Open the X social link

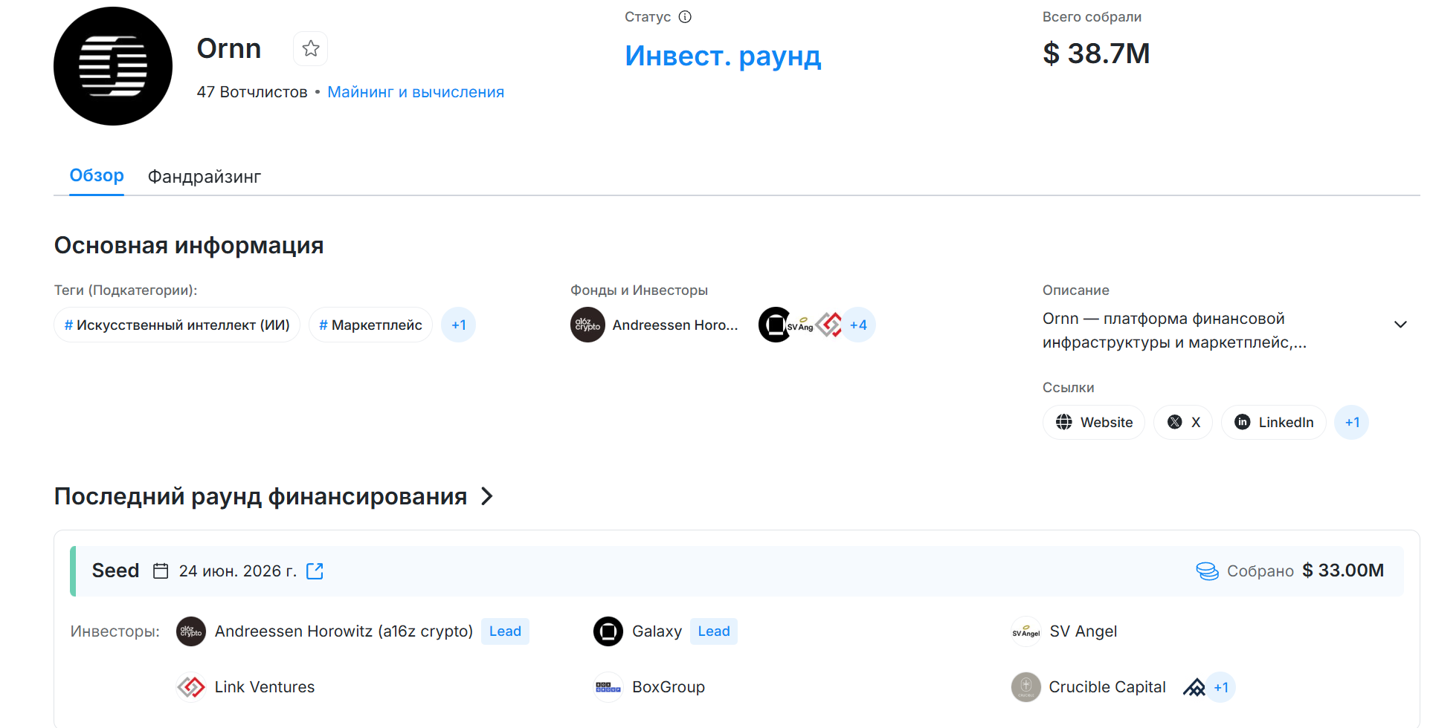(1183, 422)
